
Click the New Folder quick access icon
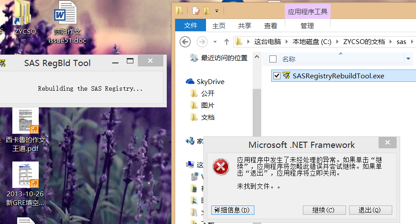click(206, 11)
